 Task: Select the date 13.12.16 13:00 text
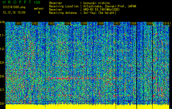14,13
